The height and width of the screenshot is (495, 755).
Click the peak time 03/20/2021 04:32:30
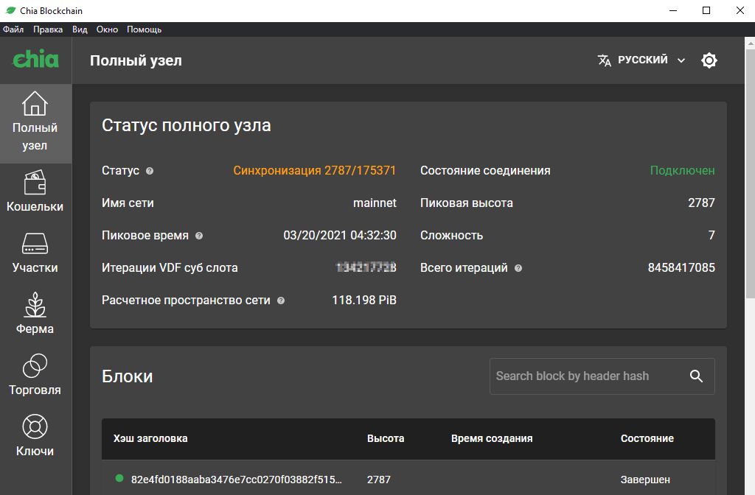point(340,236)
